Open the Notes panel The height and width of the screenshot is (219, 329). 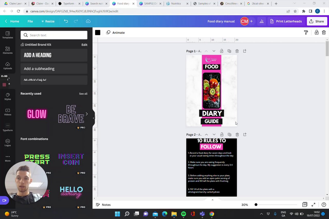point(103,205)
